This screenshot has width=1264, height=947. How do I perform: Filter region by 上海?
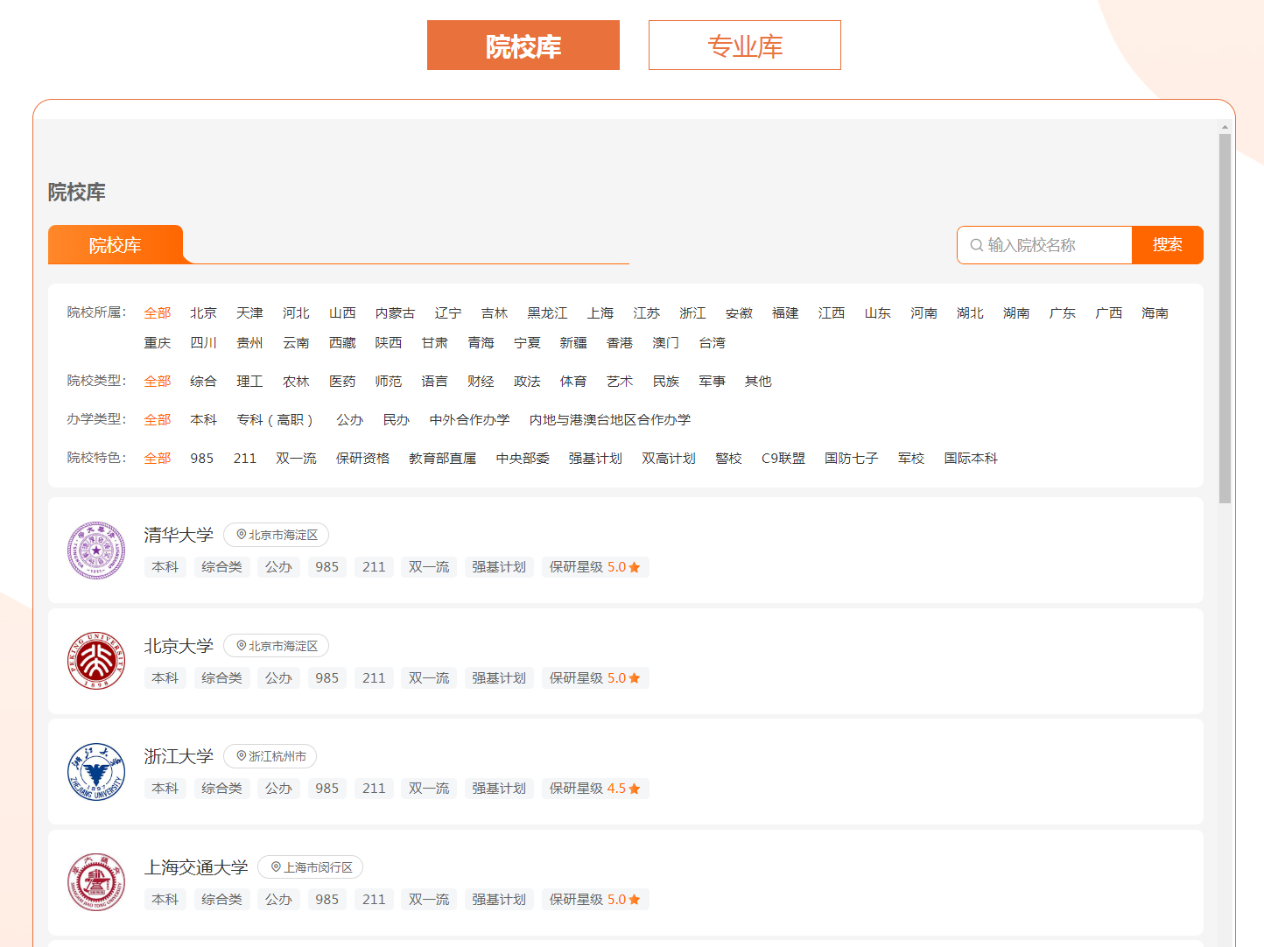tap(600, 313)
